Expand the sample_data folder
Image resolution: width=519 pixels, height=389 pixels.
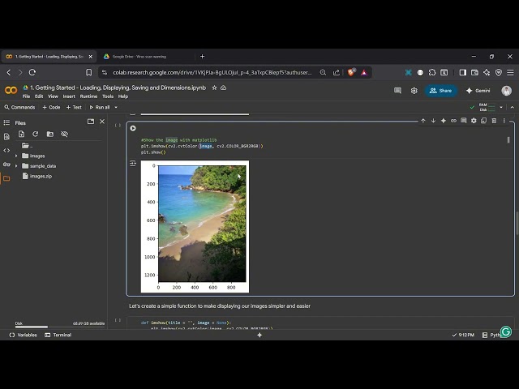(16, 165)
